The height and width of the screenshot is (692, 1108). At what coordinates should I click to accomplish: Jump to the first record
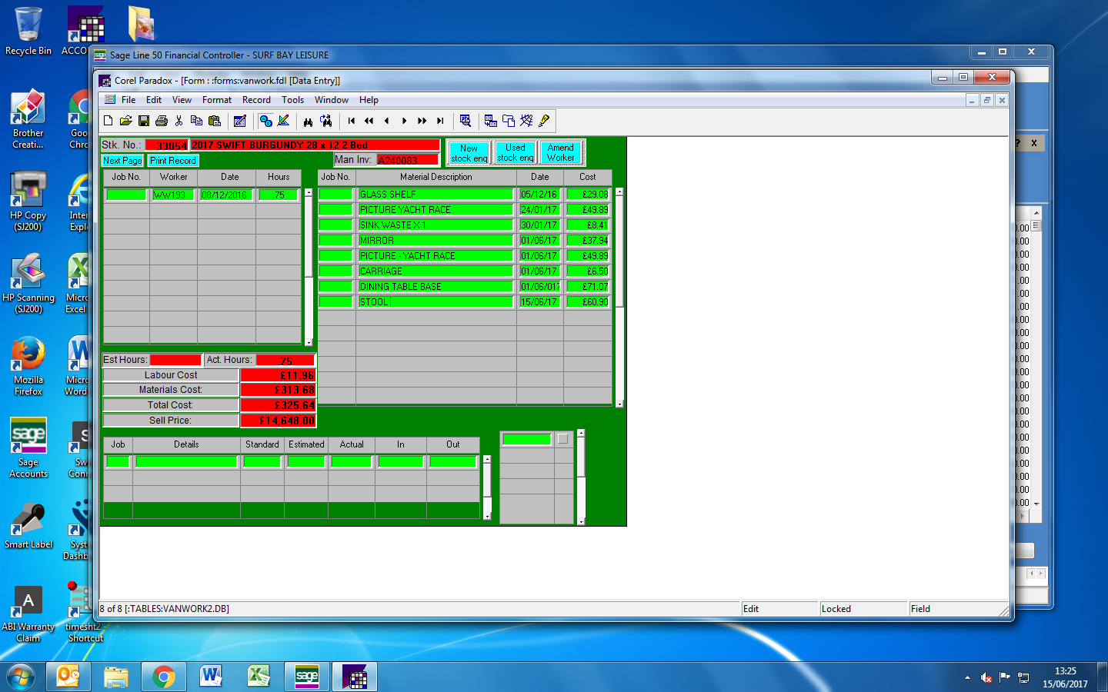coord(352,121)
